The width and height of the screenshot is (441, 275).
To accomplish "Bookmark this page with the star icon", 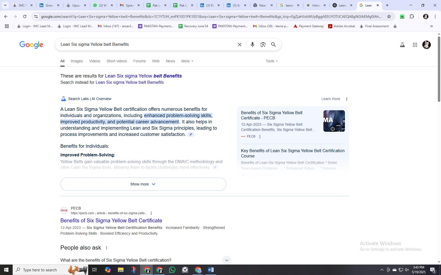I will [x=389, y=16].
